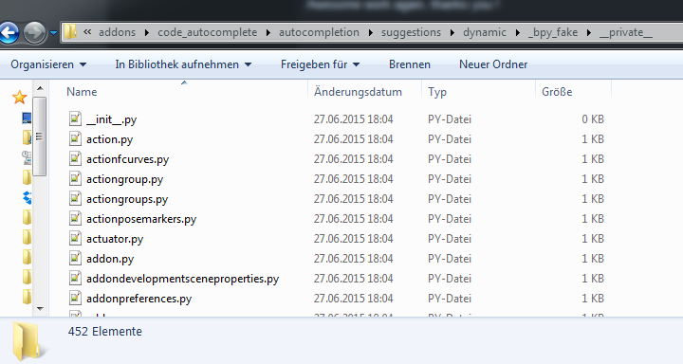Click PY-Datei type in actuator.py row
683x364 pixels.
[450, 239]
